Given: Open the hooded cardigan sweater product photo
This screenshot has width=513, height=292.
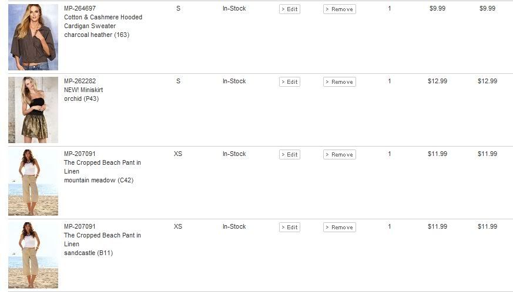Looking at the screenshot, I should [33, 38].
